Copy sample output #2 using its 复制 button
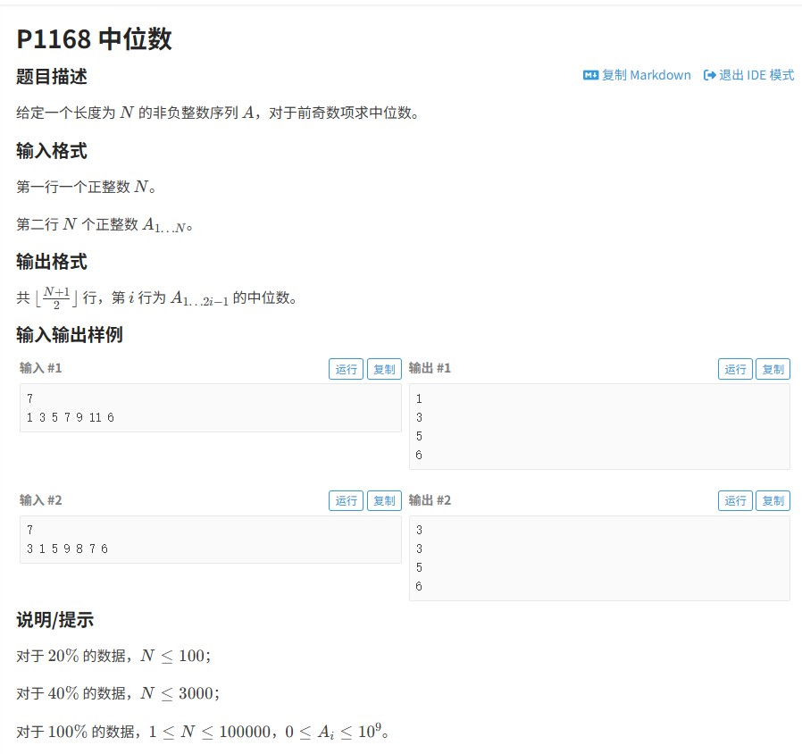Viewport: 802px width, 754px height. [x=773, y=500]
